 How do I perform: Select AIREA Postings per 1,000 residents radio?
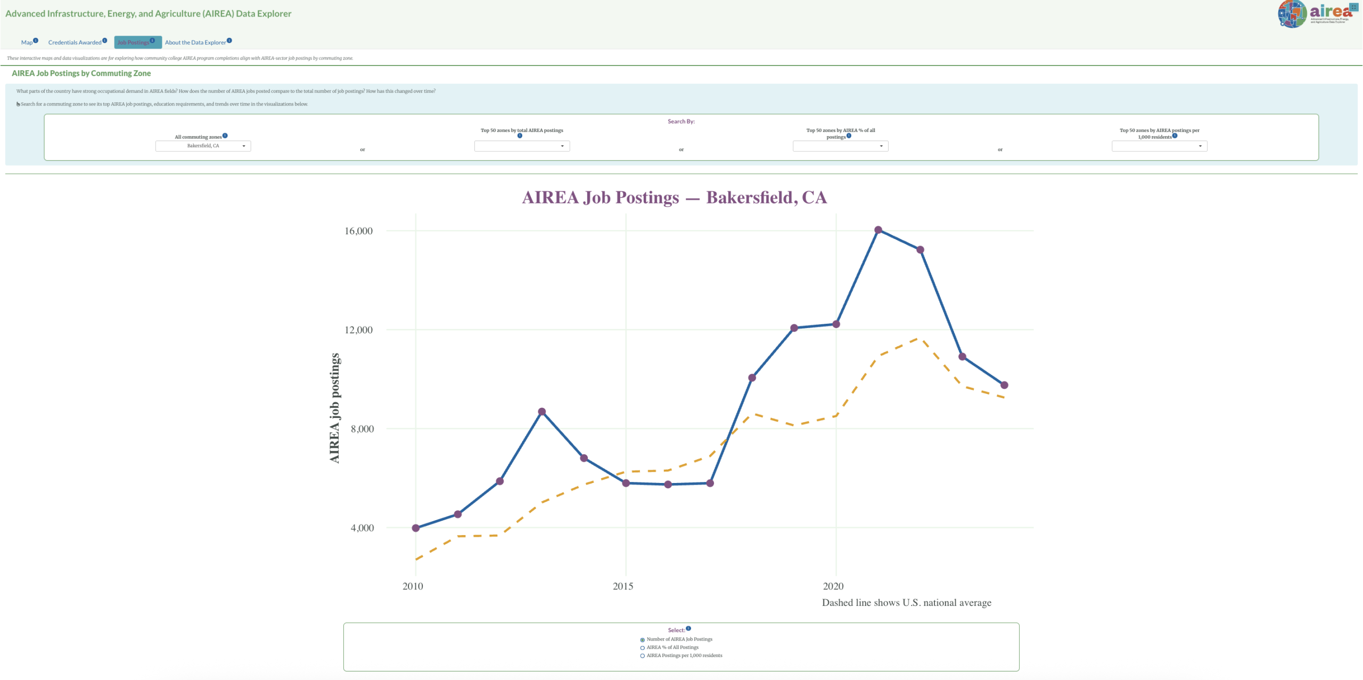click(643, 656)
